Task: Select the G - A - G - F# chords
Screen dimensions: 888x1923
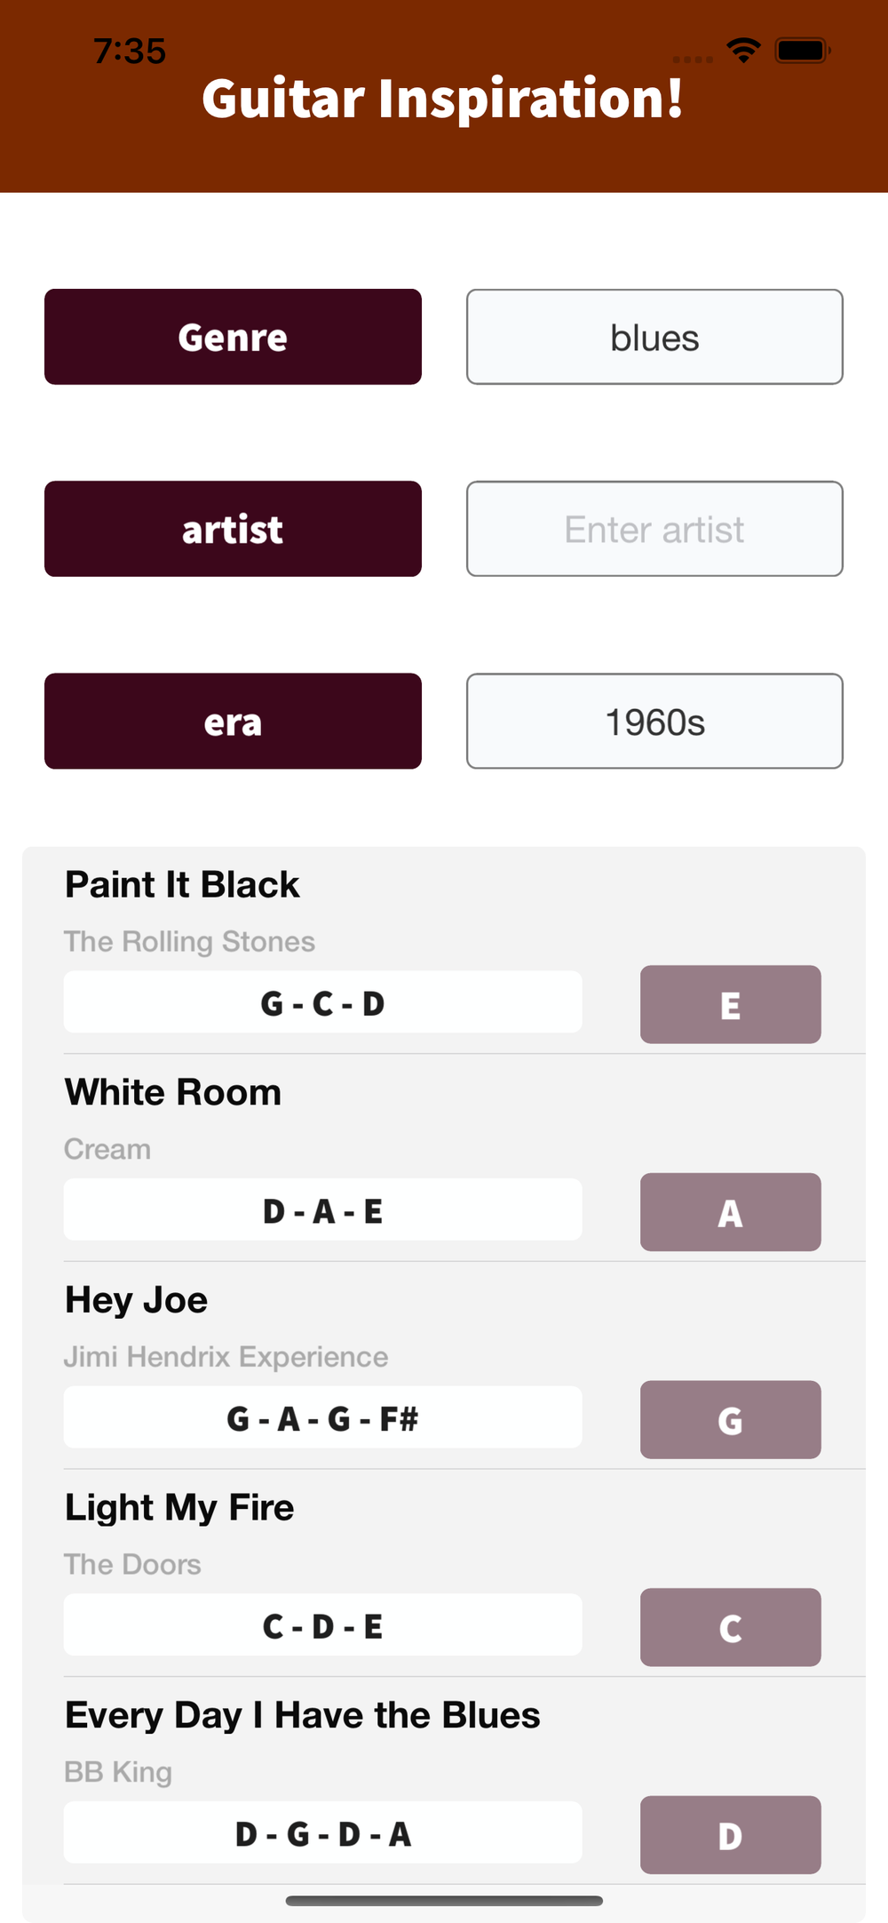Action: click(x=322, y=1417)
